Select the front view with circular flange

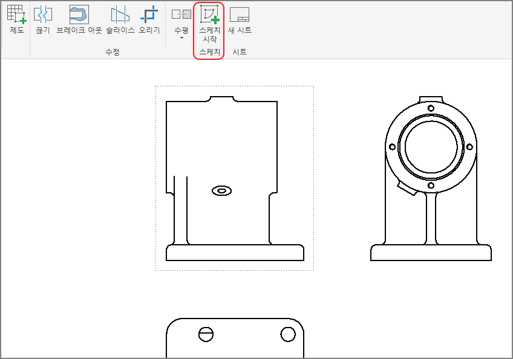(x=431, y=178)
